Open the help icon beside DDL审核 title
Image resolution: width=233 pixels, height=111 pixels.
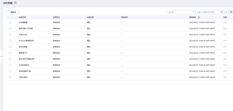(15, 3)
